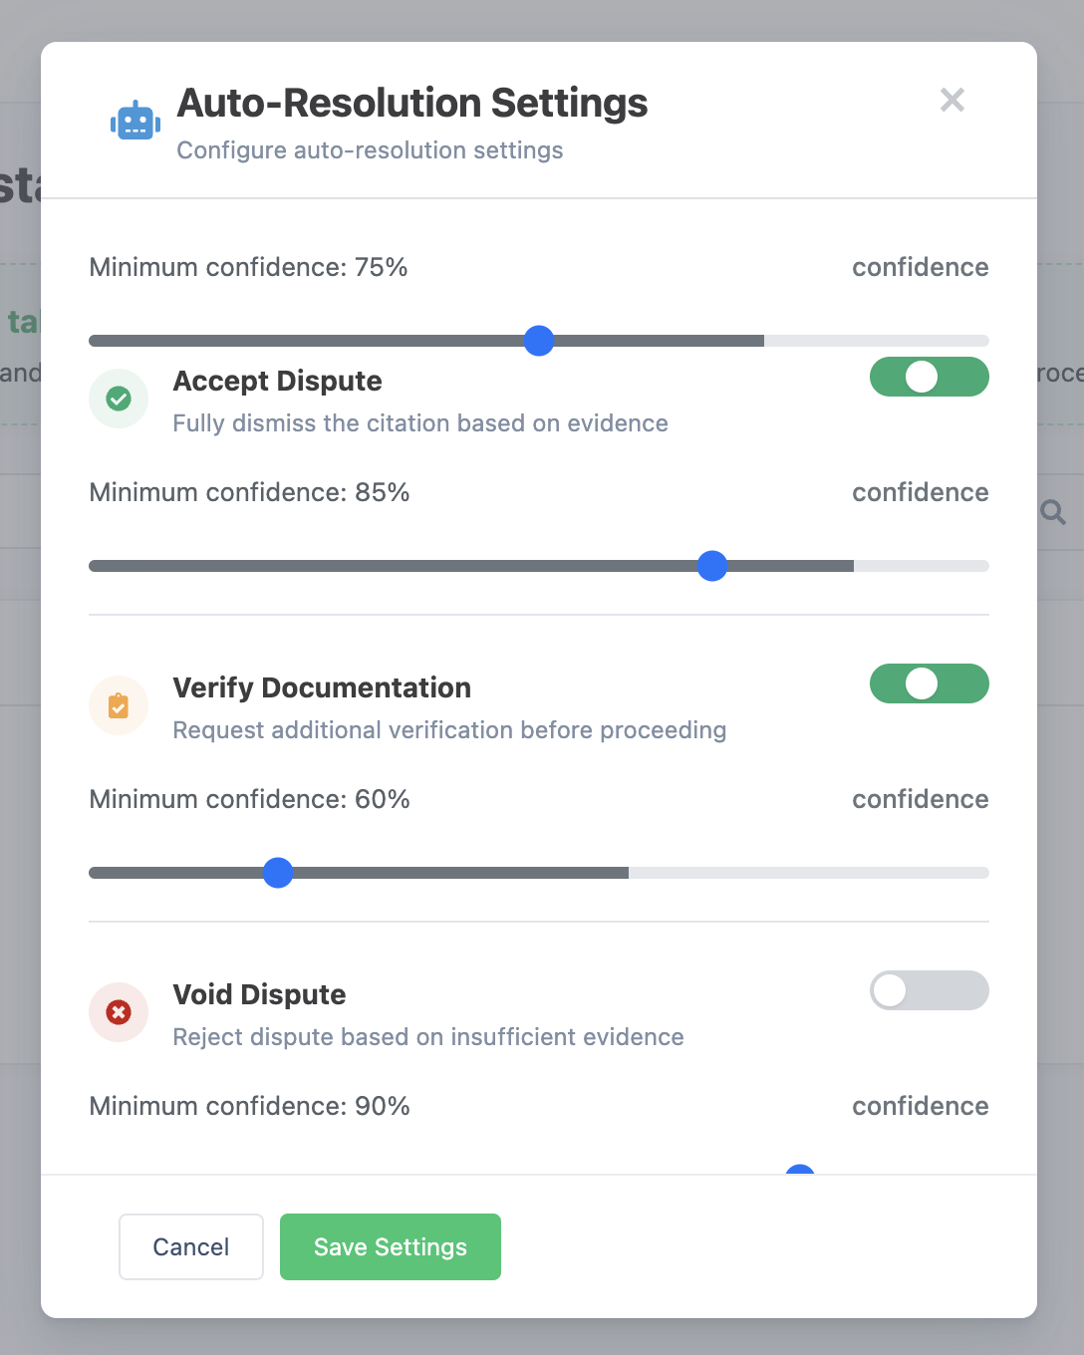Click the search magnifier icon behind dialog
Screen dimensions: 1084x1355
(1053, 512)
